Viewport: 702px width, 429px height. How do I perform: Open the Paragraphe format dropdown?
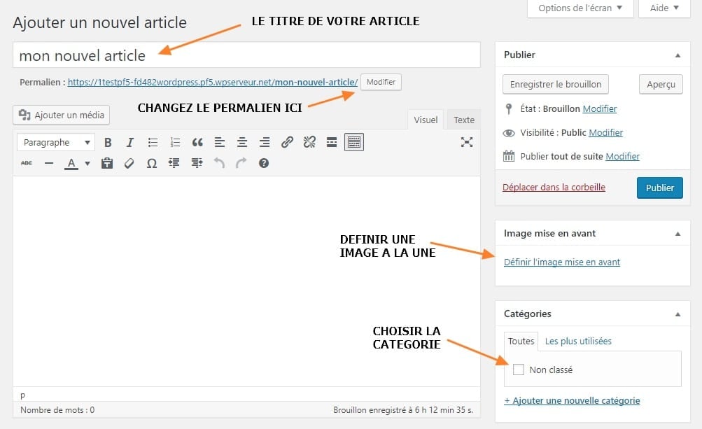click(55, 142)
